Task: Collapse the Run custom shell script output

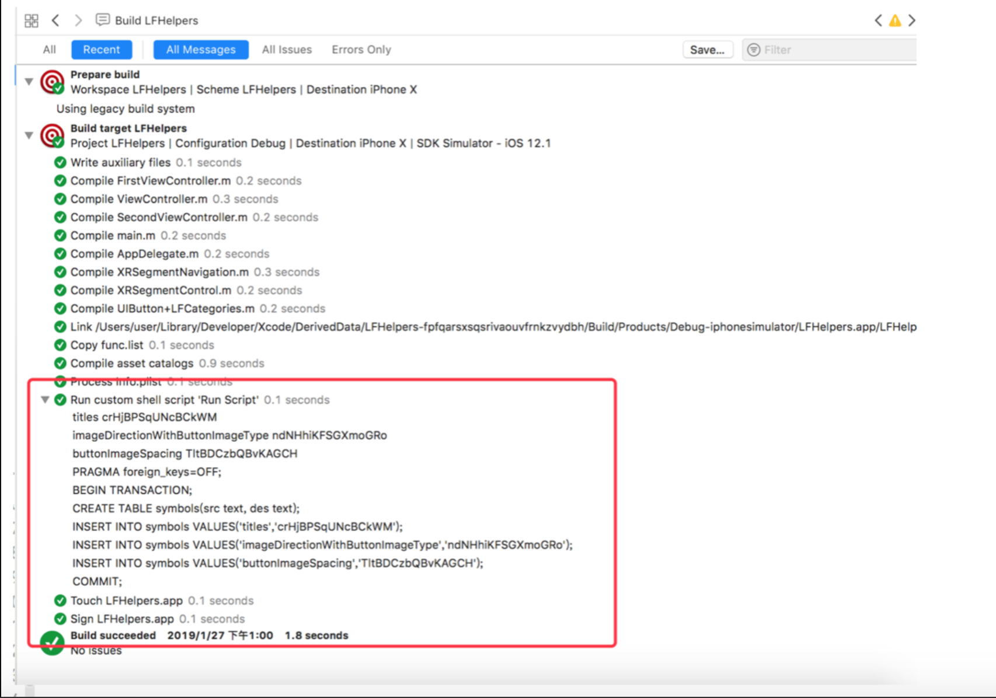Action: (x=45, y=400)
